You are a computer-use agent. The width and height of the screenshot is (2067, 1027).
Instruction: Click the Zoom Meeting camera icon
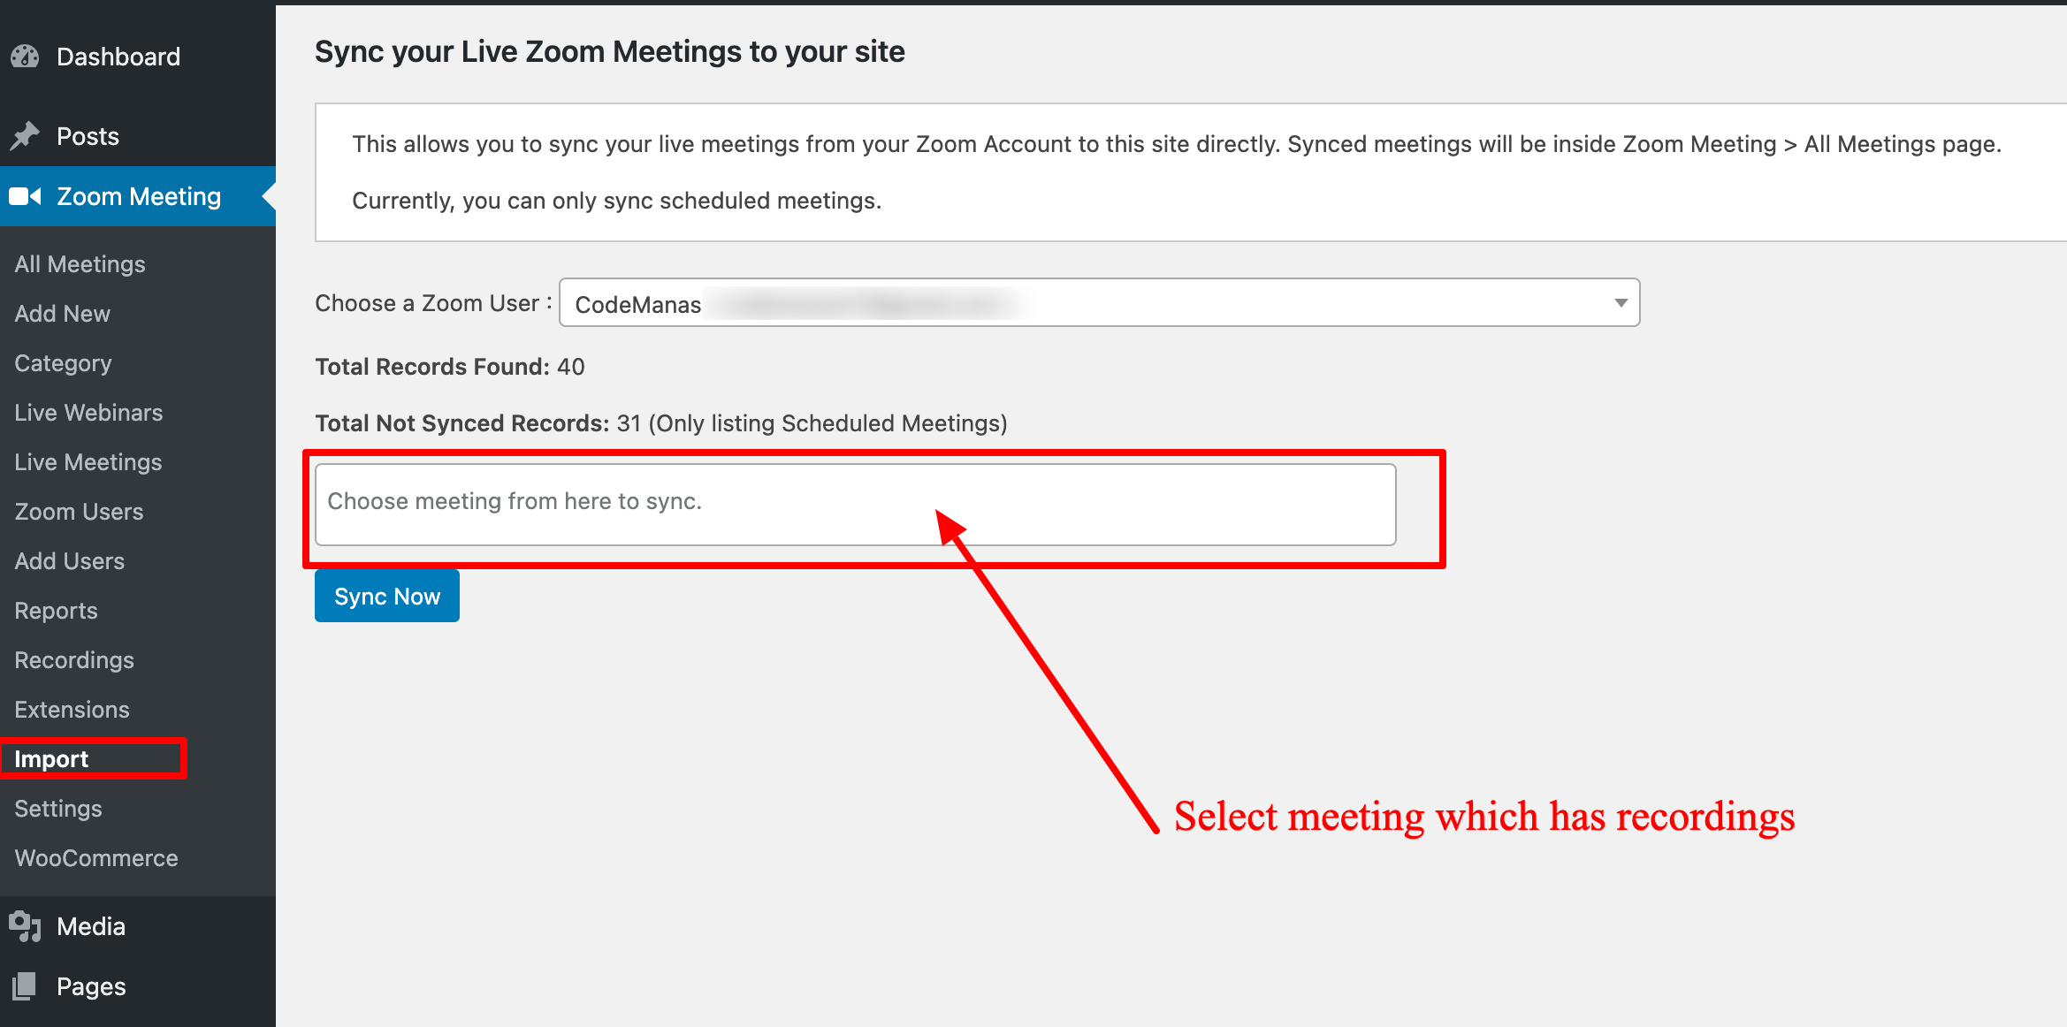26,196
